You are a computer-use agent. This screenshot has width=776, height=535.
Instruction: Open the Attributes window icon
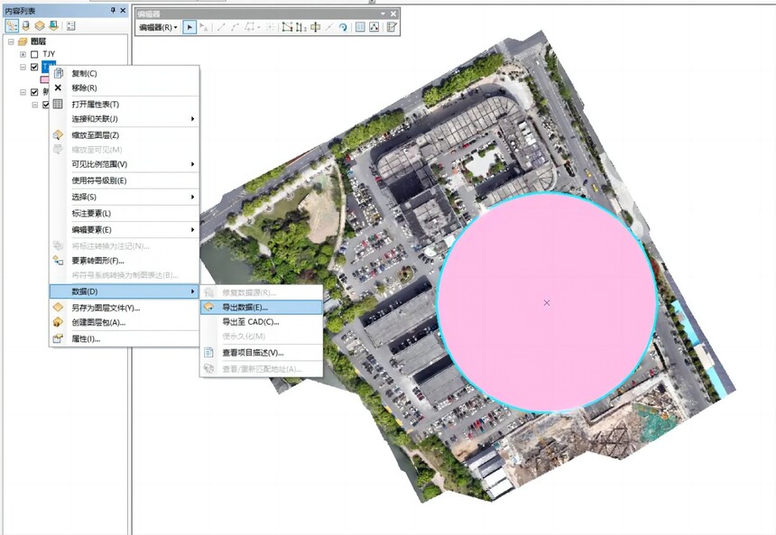coord(360,27)
